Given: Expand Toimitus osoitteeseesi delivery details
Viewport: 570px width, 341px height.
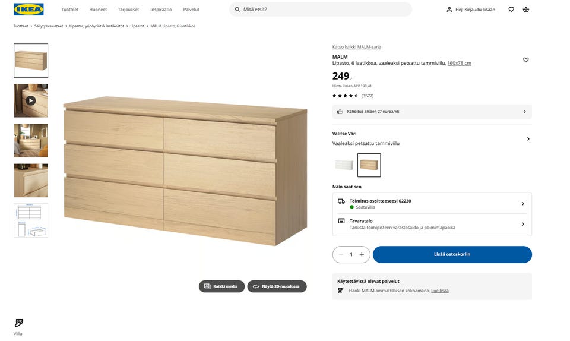Looking at the screenshot, I should pos(522,204).
